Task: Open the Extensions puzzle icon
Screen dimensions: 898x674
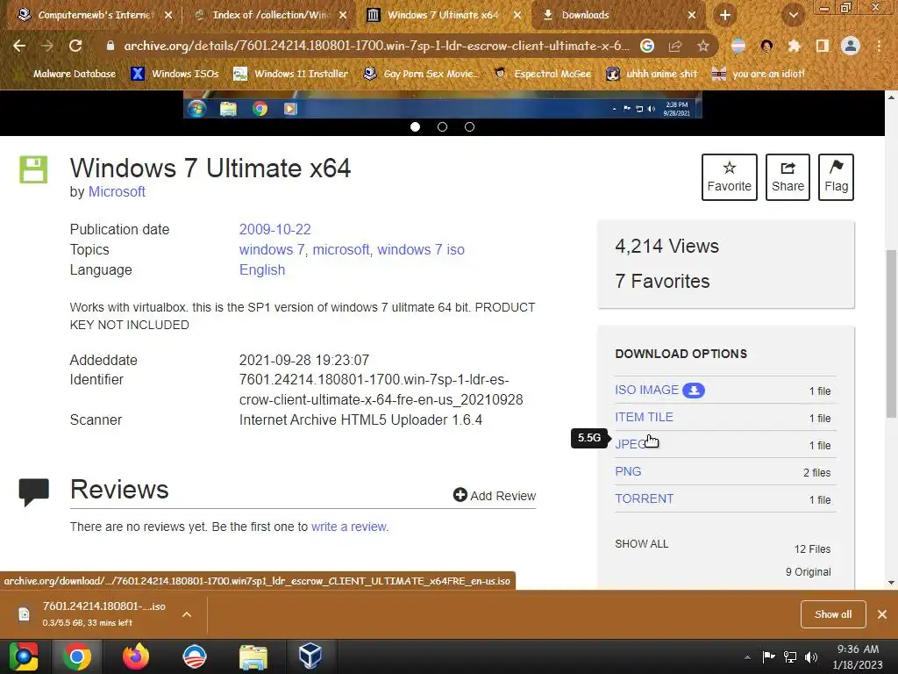Action: 795,46
